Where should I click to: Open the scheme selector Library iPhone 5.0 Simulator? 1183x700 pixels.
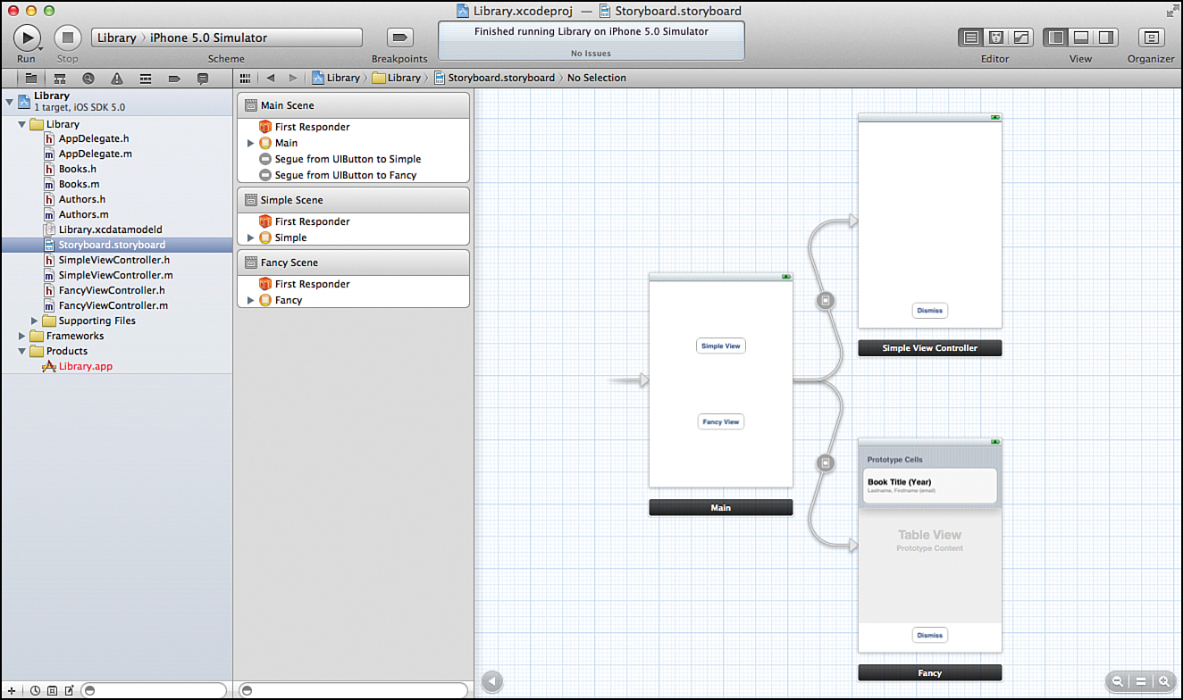tap(227, 37)
